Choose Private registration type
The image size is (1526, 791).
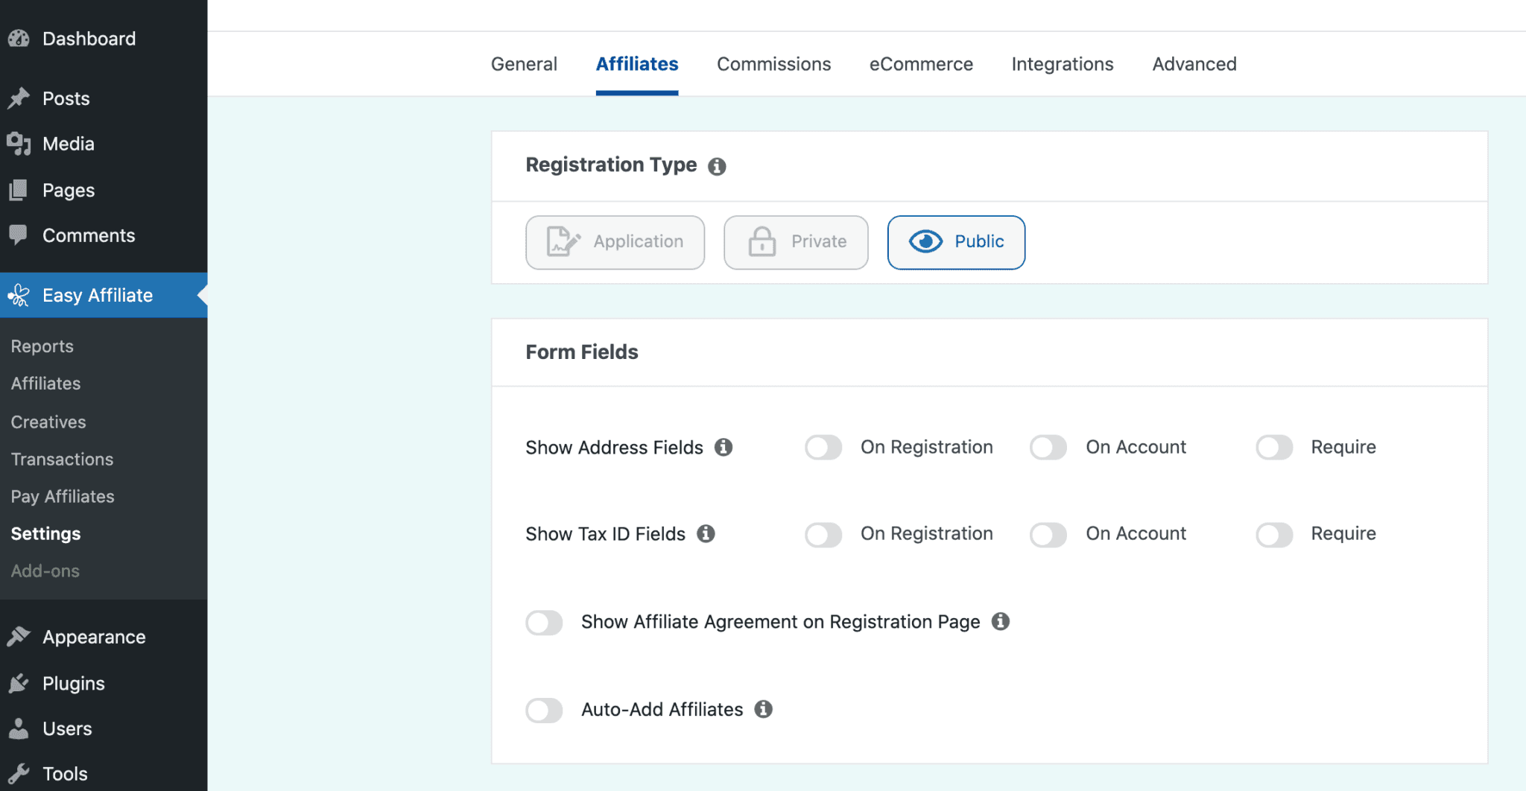click(795, 242)
